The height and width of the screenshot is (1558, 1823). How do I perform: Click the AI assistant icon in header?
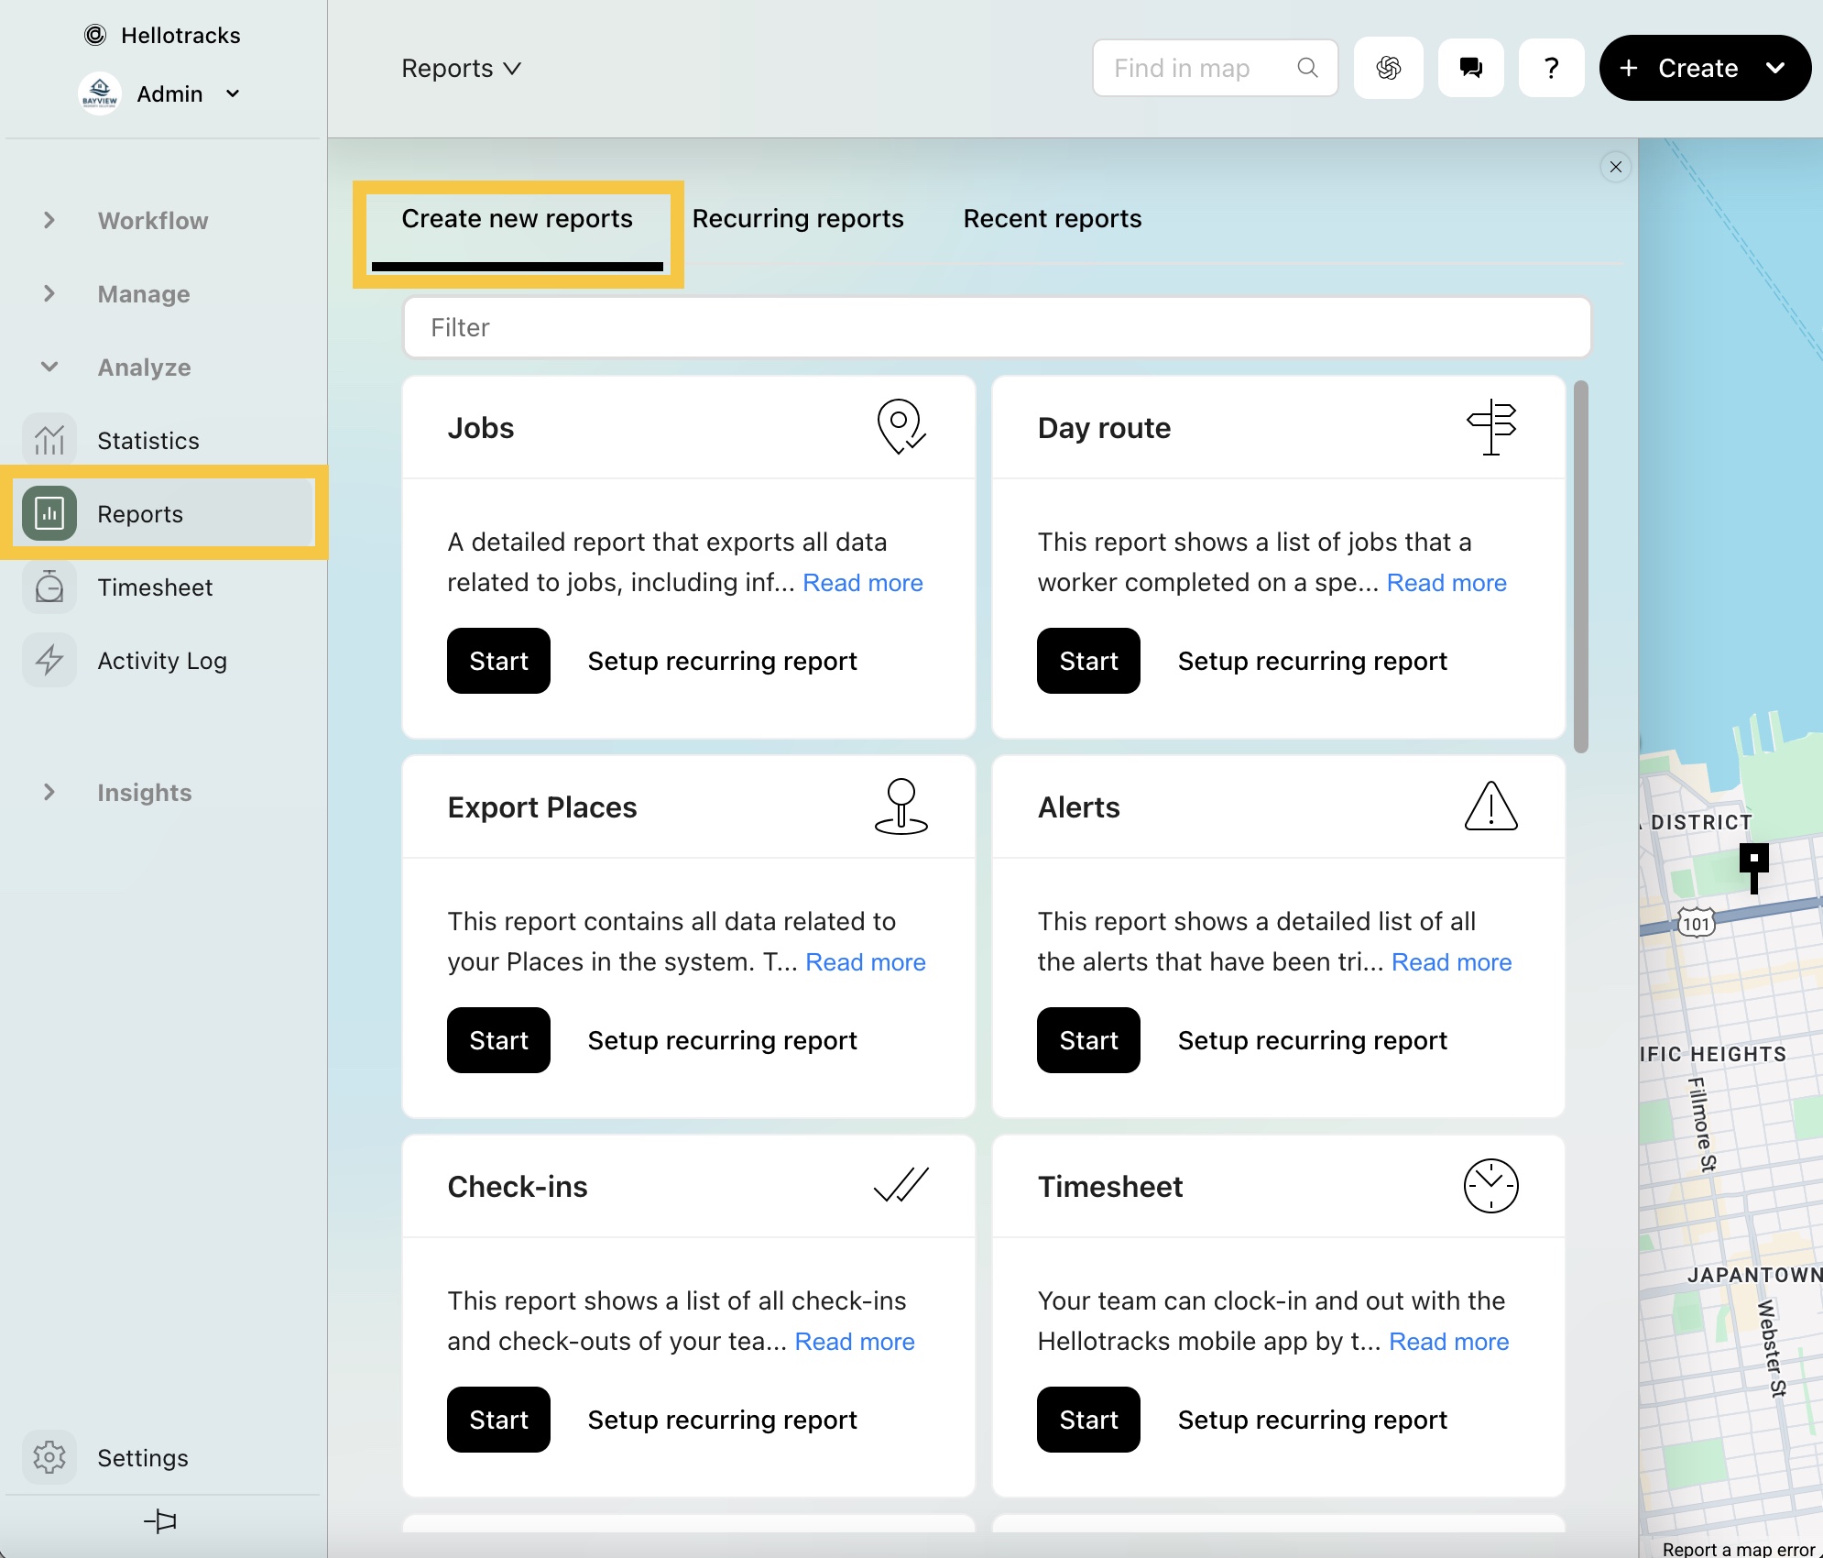[1388, 68]
